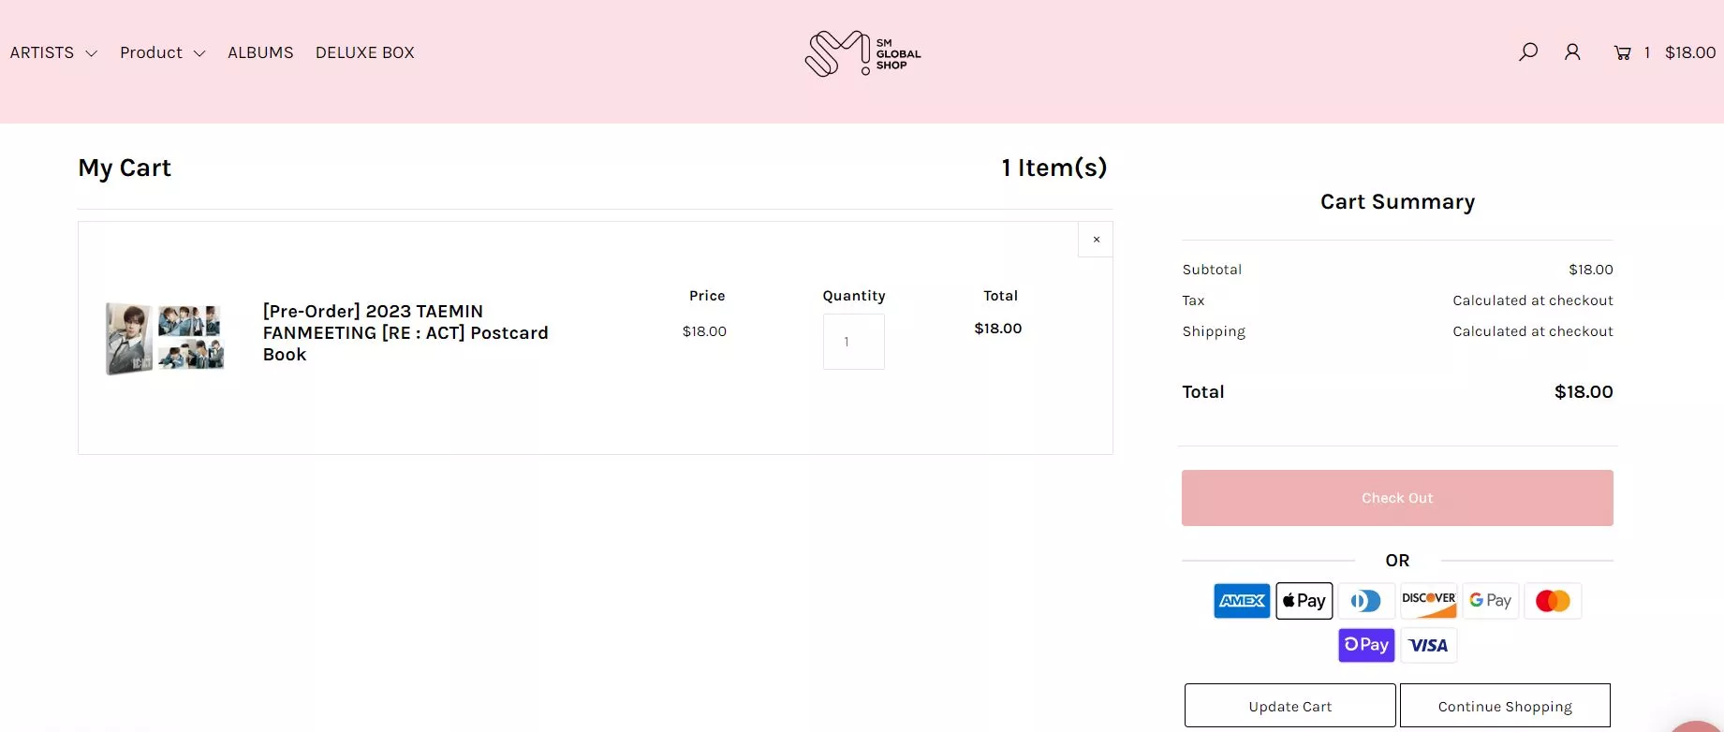View the postcard book product thumbnail

click(165, 338)
